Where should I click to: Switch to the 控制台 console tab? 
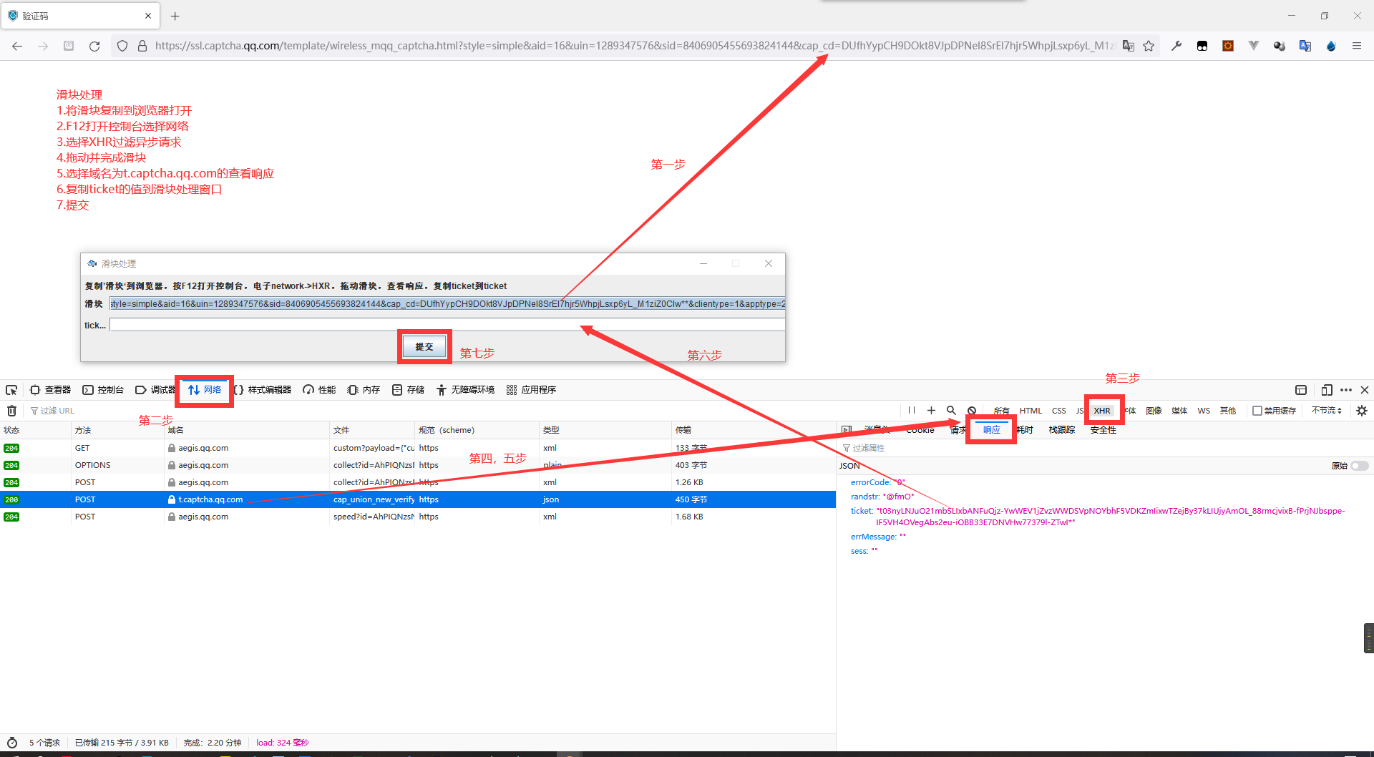click(x=103, y=390)
